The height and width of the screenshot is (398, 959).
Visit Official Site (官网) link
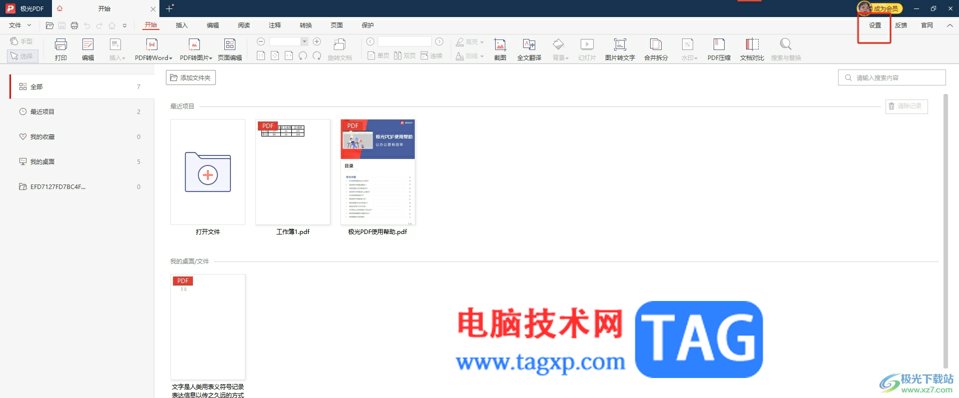(927, 25)
